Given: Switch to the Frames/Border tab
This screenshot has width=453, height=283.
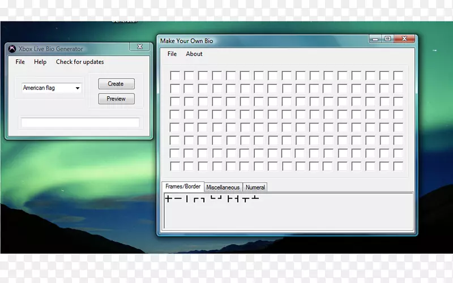Looking at the screenshot, I should (182, 187).
